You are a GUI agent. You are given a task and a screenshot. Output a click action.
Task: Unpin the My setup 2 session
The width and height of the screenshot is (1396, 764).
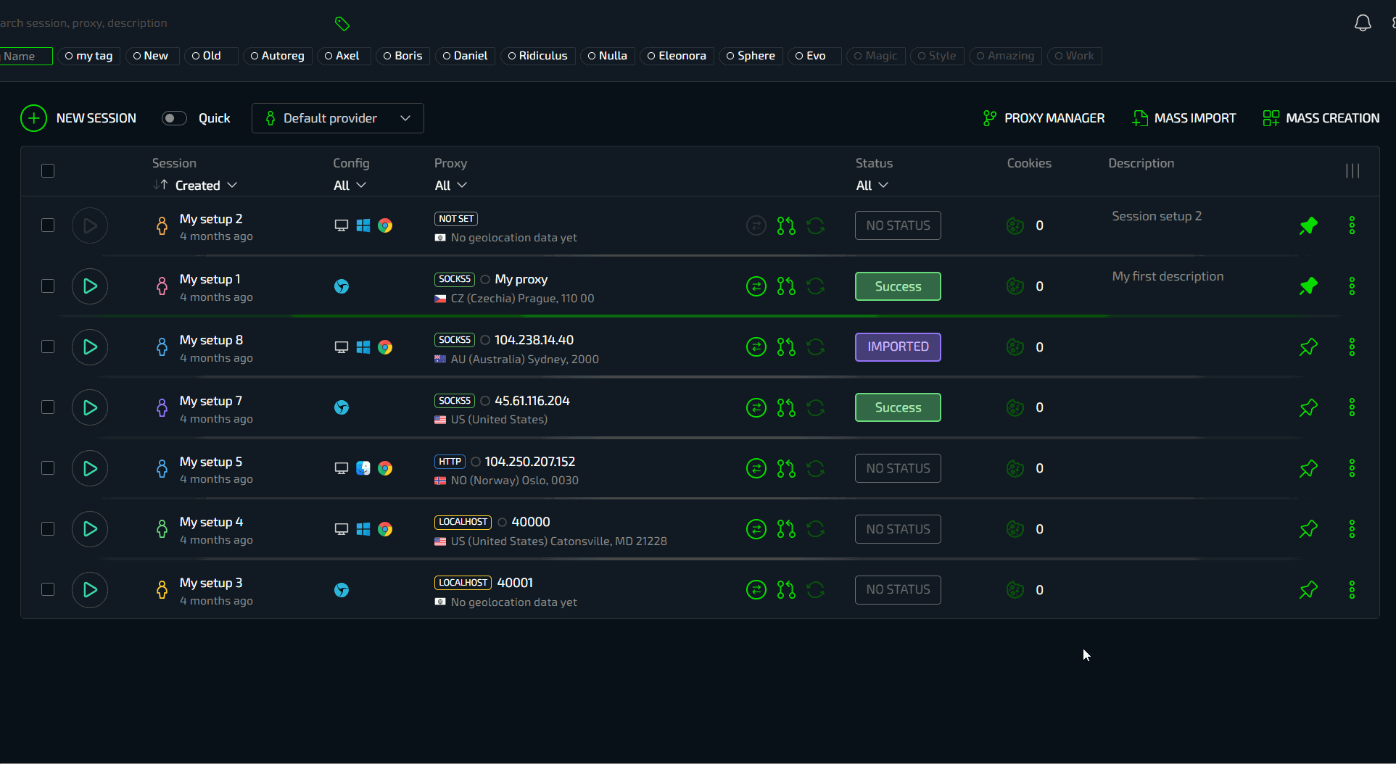pos(1308,226)
